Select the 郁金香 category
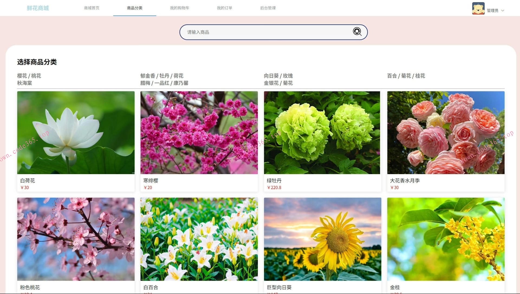 coord(148,76)
